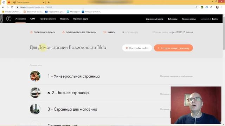The image size is (225, 126).
Task: Click thumbnail of Бизнес страница
Action: [35, 92]
